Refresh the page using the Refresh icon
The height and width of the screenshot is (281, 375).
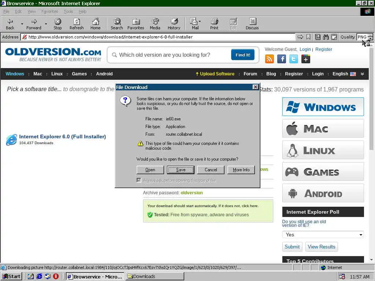point(77,24)
